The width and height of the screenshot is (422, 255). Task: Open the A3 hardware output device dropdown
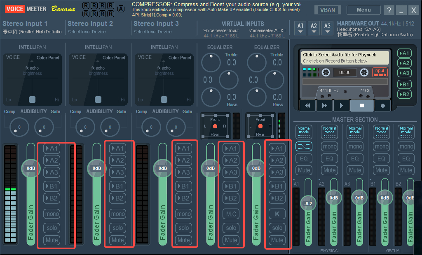[x=327, y=28]
